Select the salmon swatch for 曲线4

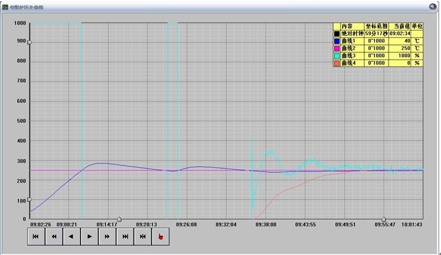(x=336, y=63)
